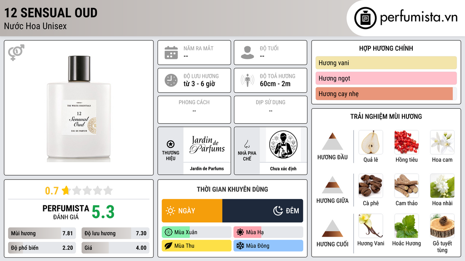Click the từ 3 - 6 giờ longevity value
The width and height of the screenshot is (465, 261).
(x=199, y=84)
